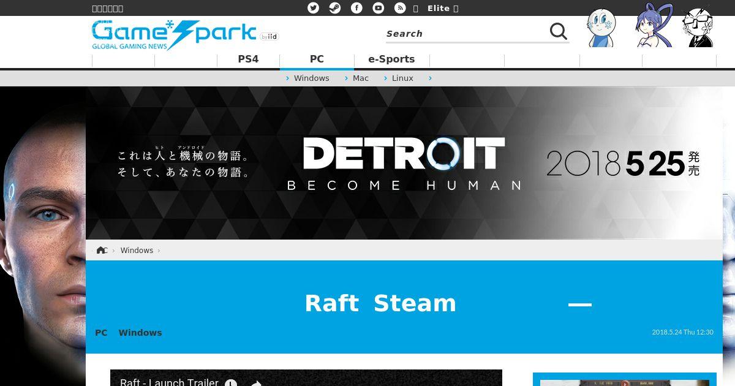735x386 pixels.
Task: Open the Facebook icon in the top bar
Action: 356,8
